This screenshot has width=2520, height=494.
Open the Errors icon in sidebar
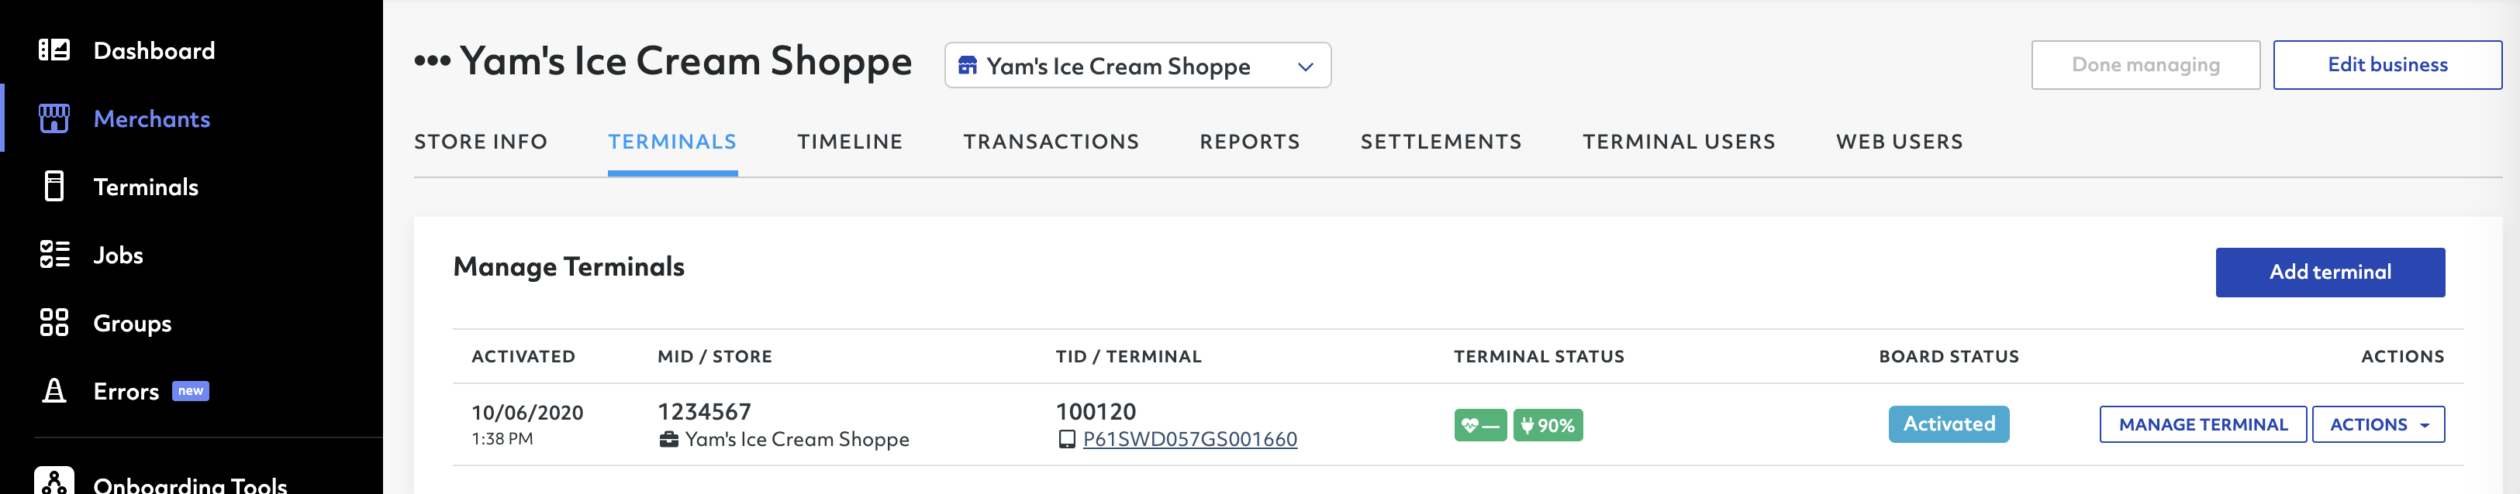coord(55,390)
